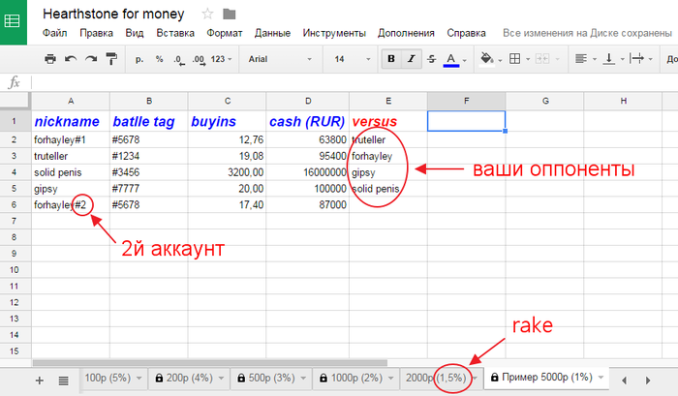Toggle bold formatting
Screen dimensions: 678x396
tap(391, 59)
